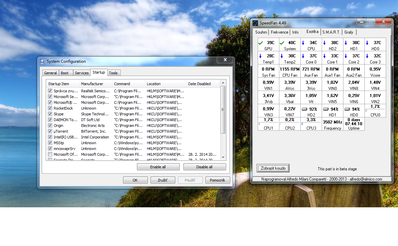398x246 pixels.
Task: Click the CPU0 usage bar
Action: pos(375,111)
